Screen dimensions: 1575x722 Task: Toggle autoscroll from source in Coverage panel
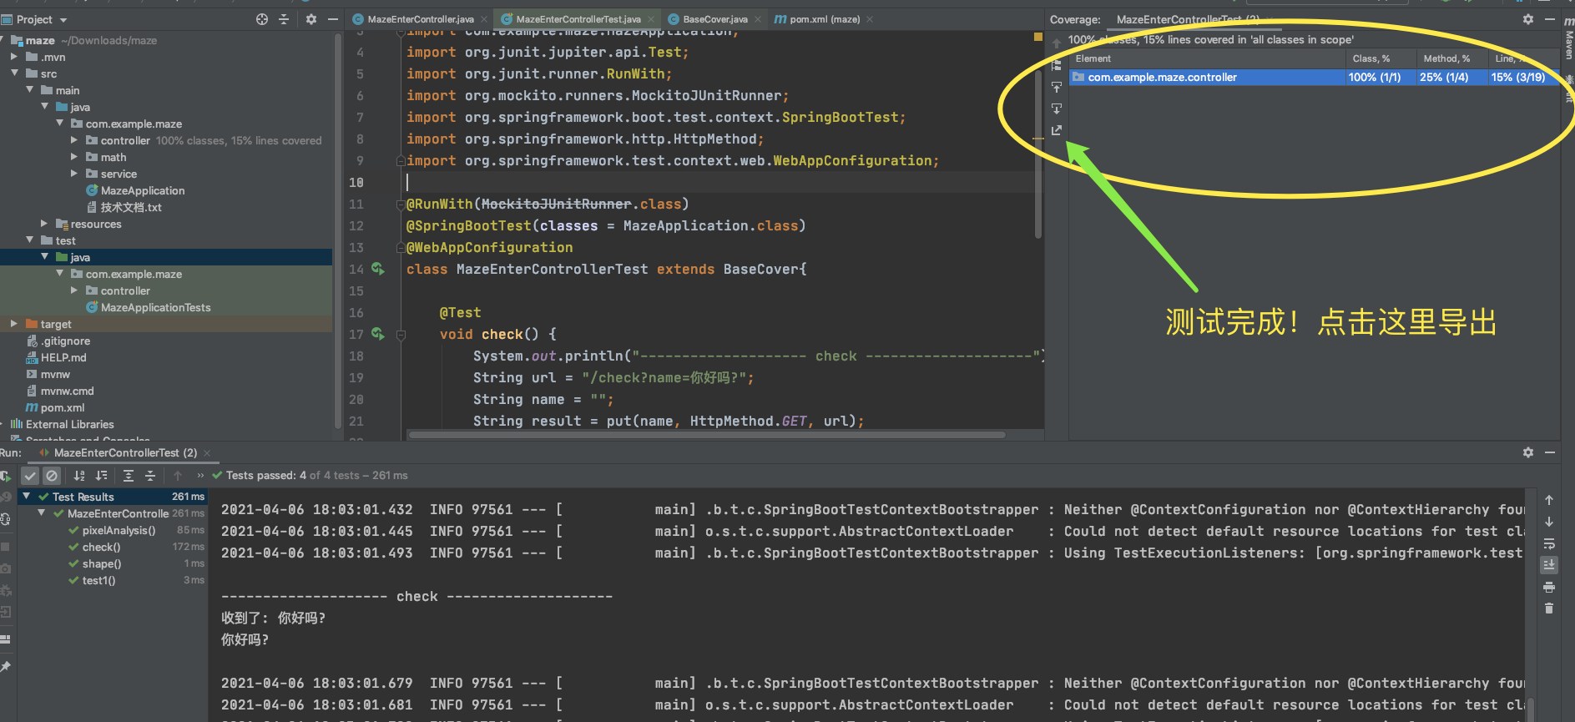1057,109
